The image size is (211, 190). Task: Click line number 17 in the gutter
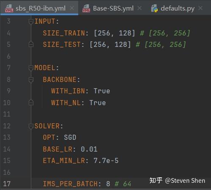[x=7, y=184]
